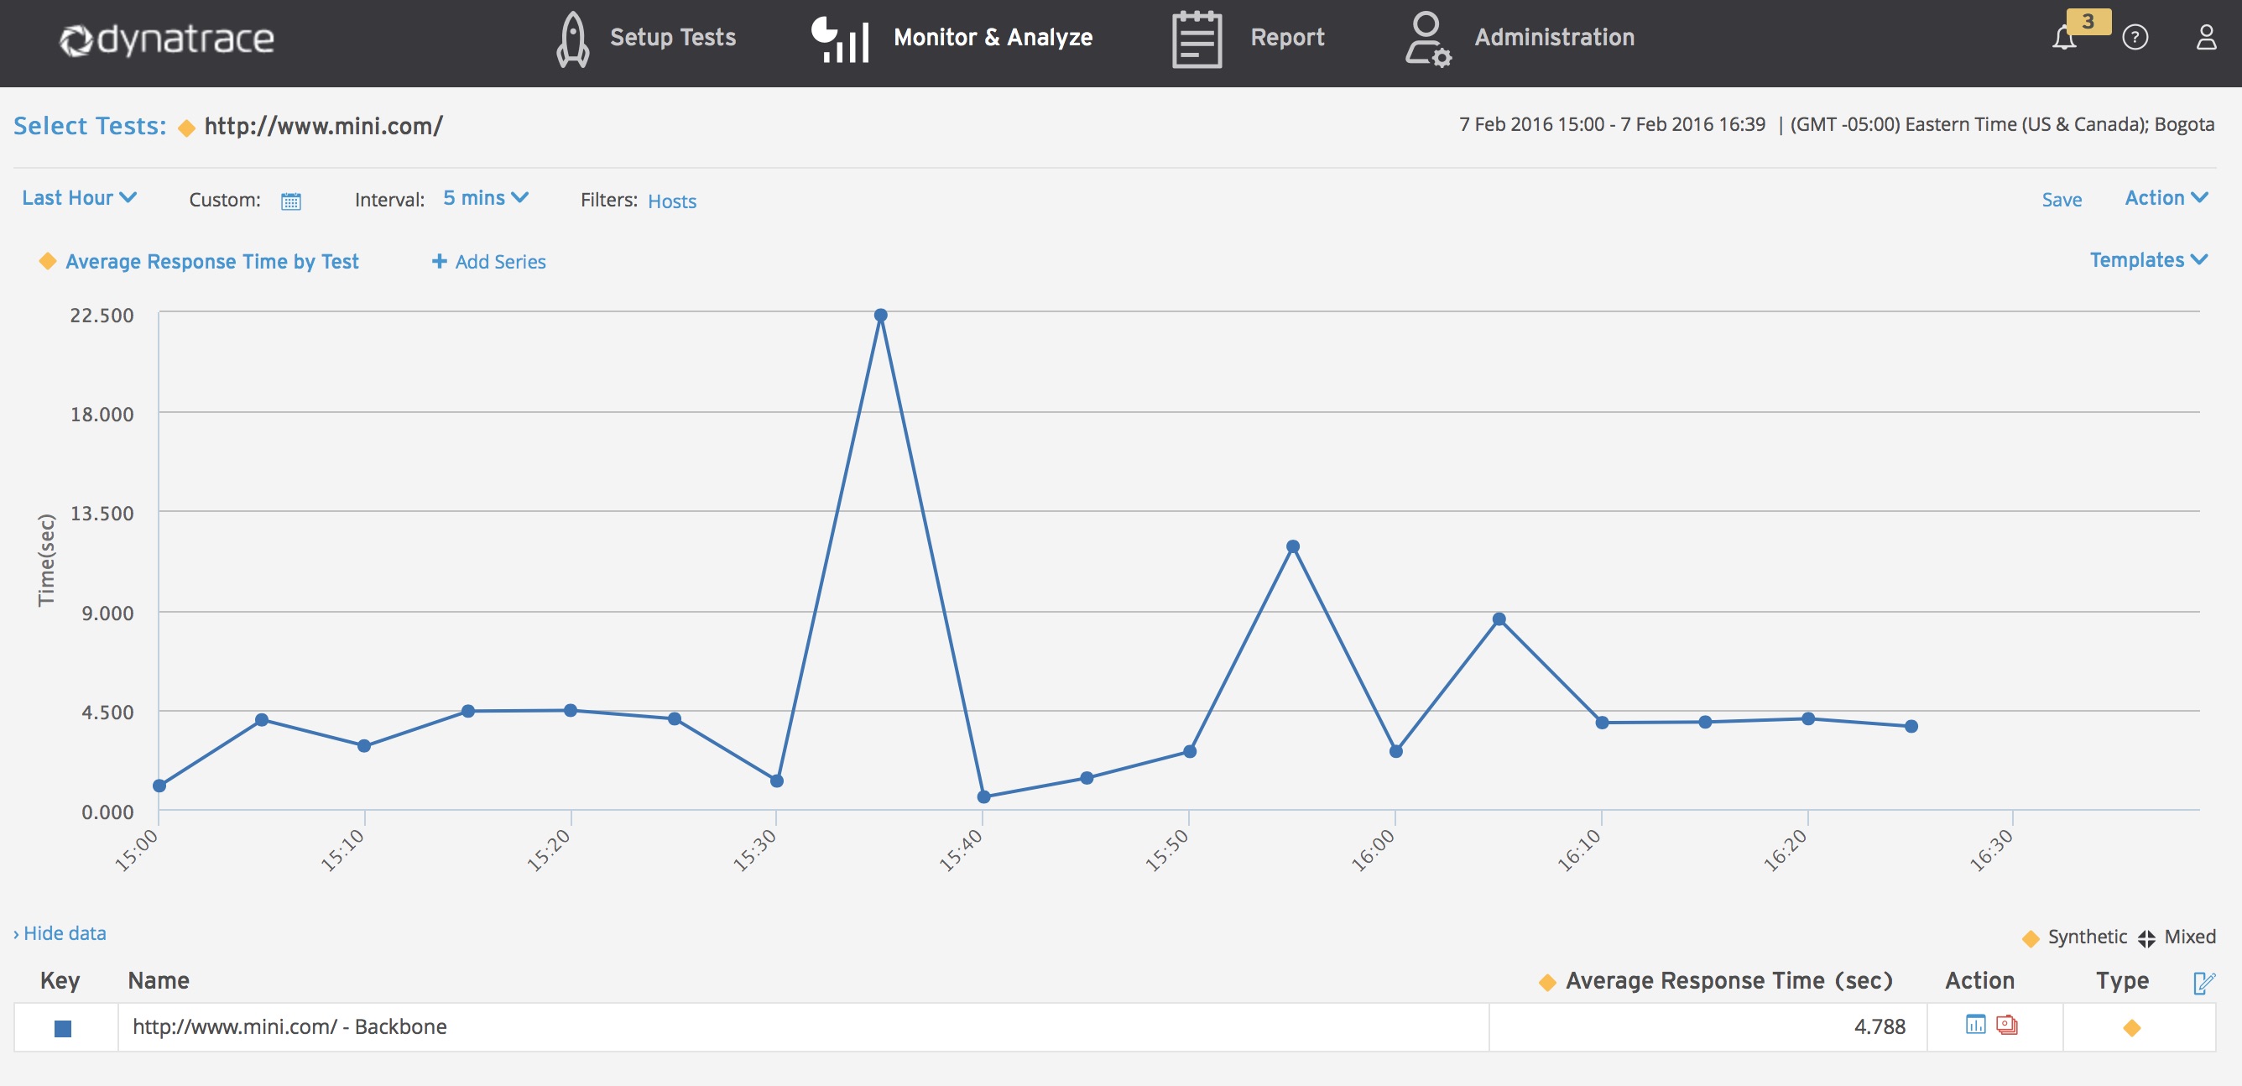The width and height of the screenshot is (2242, 1086).
Task: Click the help question mark icon
Action: point(2135,38)
